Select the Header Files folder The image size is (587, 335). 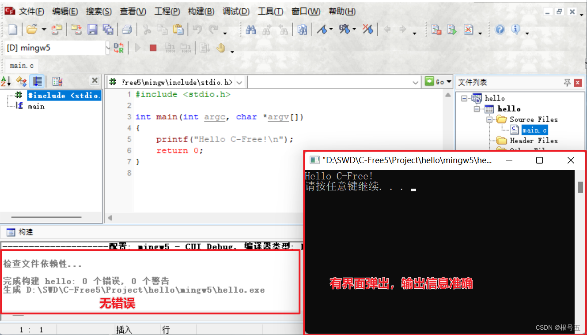(x=534, y=141)
